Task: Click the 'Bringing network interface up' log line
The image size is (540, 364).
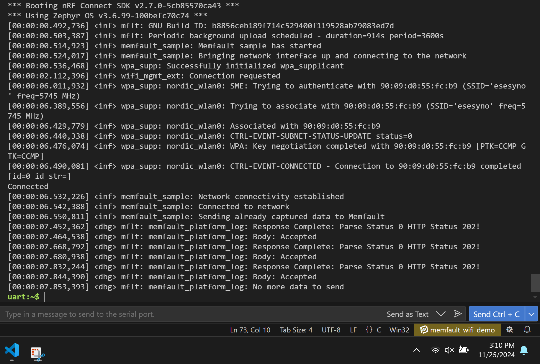Action: coord(237,56)
